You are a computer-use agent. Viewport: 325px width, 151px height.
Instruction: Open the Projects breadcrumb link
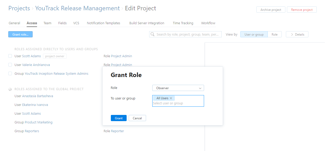pos(19,8)
